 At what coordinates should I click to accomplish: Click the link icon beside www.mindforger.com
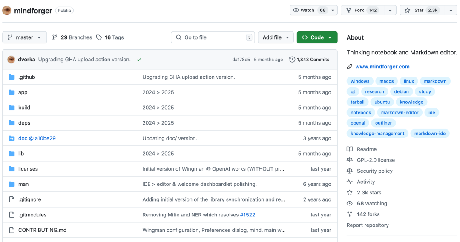click(x=349, y=67)
